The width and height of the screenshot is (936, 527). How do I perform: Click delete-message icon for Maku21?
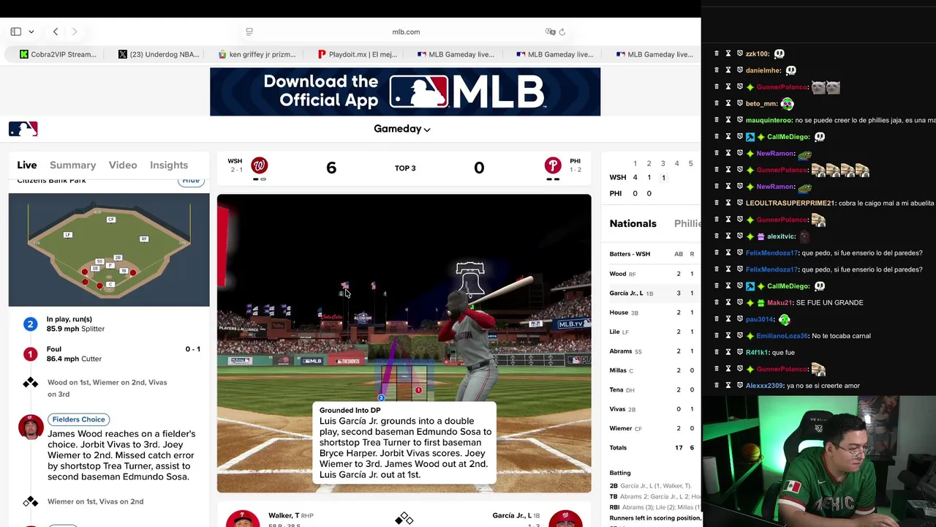click(x=717, y=302)
